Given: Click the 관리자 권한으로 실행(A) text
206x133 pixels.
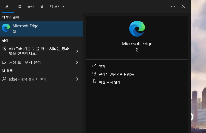Looking at the screenshot, I should (x=116, y=74).
